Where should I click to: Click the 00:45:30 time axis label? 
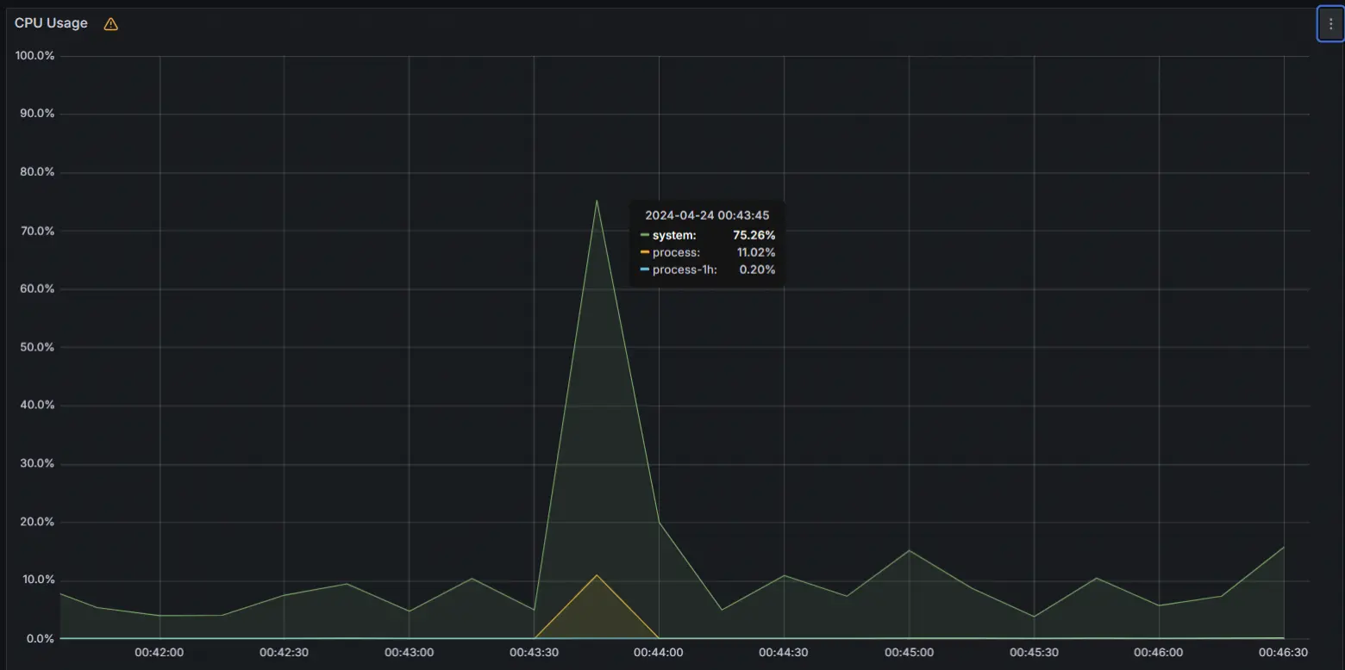(1034, 653)
